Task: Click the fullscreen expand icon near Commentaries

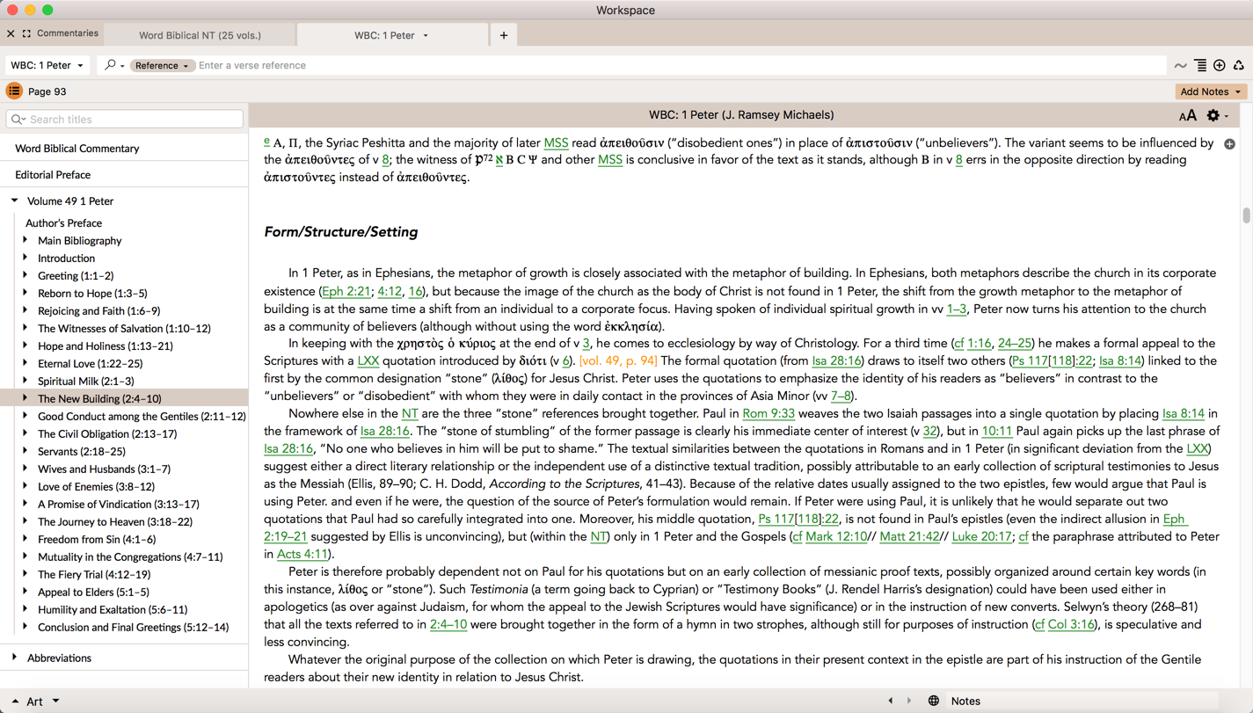Action: (26, 33)
